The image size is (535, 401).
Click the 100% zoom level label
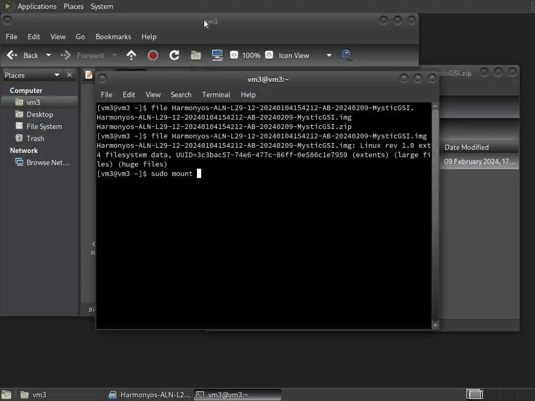(x=251, y=55)
